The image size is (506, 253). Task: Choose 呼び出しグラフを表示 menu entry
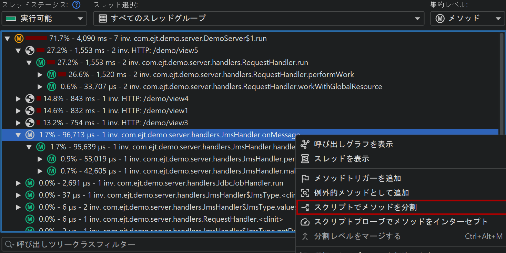click(353, 144)
